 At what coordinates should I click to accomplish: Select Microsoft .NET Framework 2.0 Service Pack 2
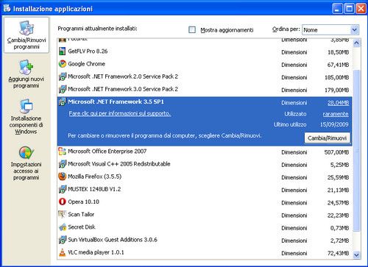click(205, 76)
